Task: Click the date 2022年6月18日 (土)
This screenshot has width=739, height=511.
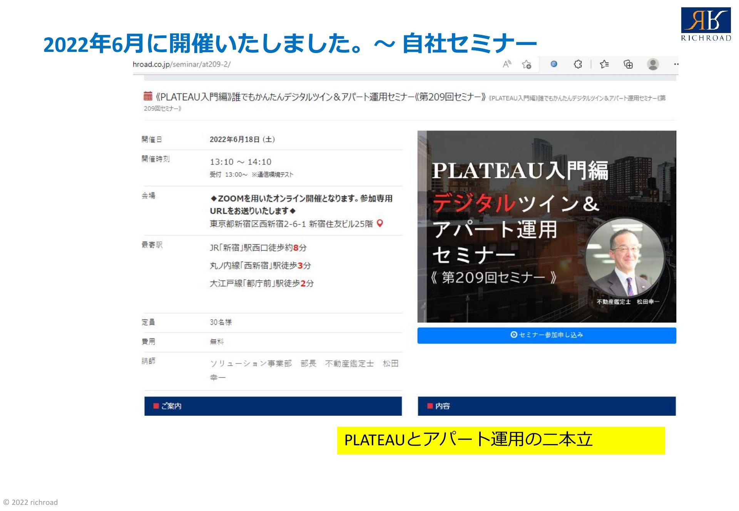Action: tap(242, 139)
